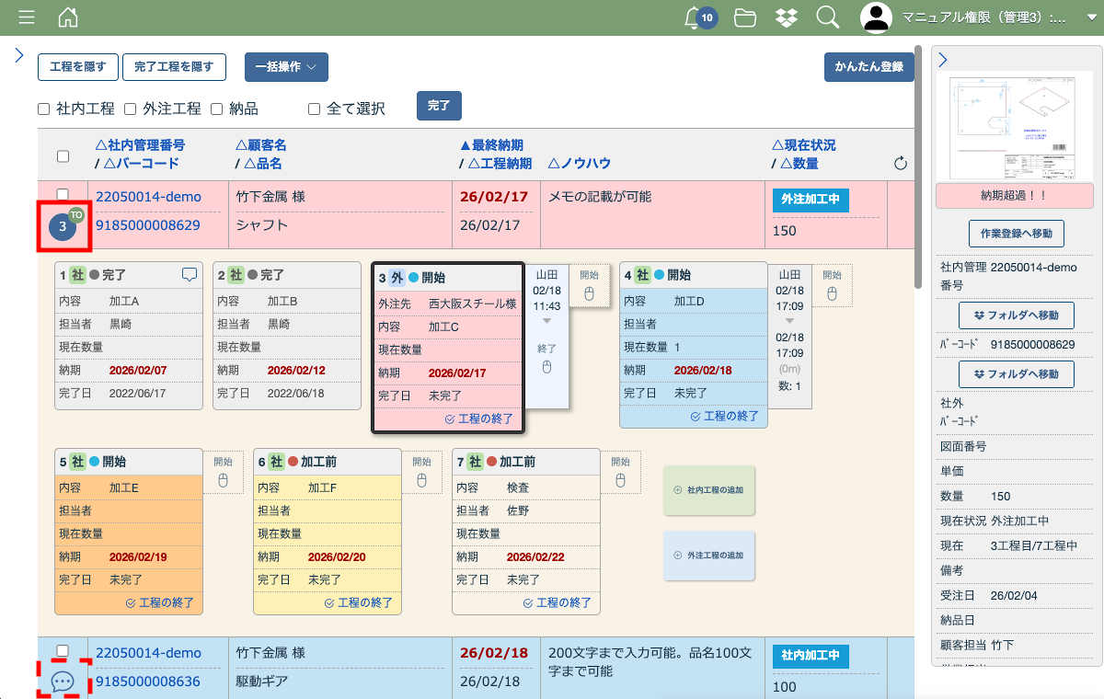Sort by 顧客名 column header
The image size is (1104, 699).
(x=261, y=145)
